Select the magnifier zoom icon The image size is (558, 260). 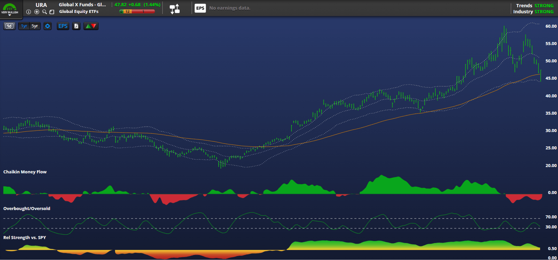(x=44, y=12)
